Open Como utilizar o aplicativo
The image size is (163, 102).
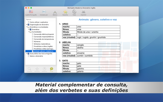(x=39, y=22)
